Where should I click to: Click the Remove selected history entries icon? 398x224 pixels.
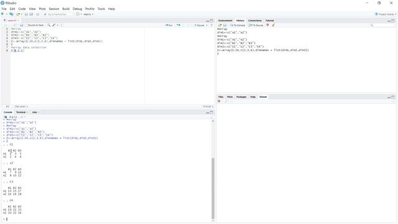(267, 25)
